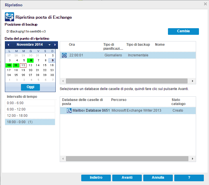Click left arrow of database list scrollbar

tap(63, 159)
